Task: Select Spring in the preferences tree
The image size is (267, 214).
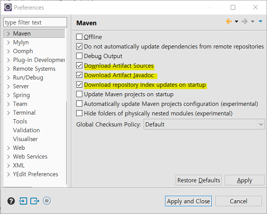Action: point(21,95)
